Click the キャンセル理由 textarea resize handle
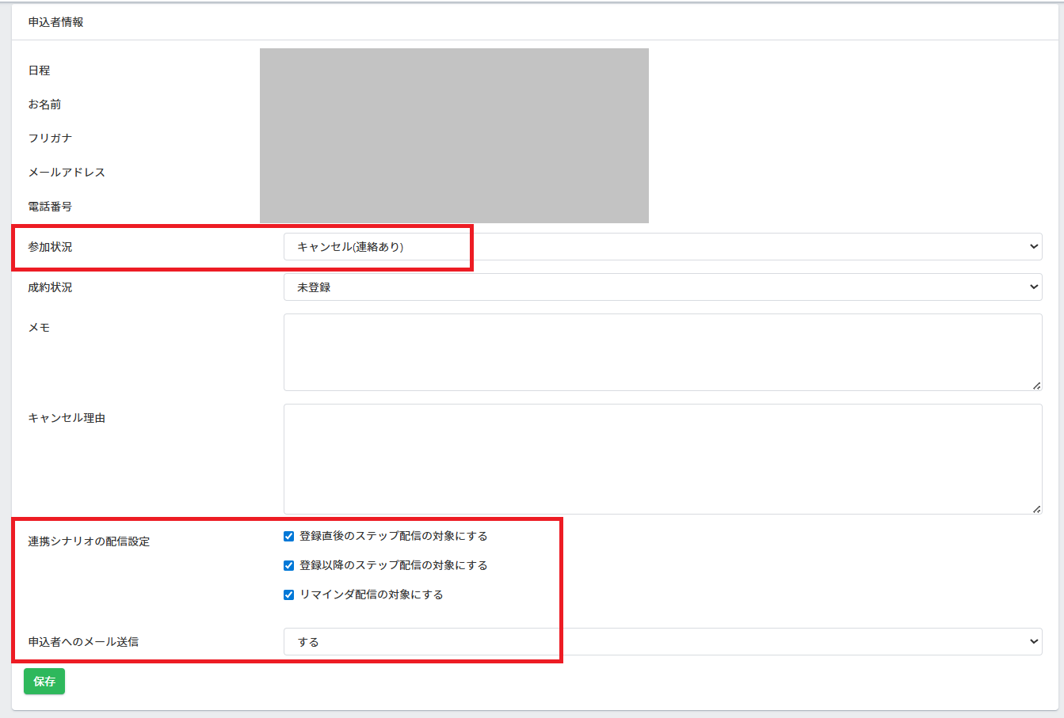 1036,509
